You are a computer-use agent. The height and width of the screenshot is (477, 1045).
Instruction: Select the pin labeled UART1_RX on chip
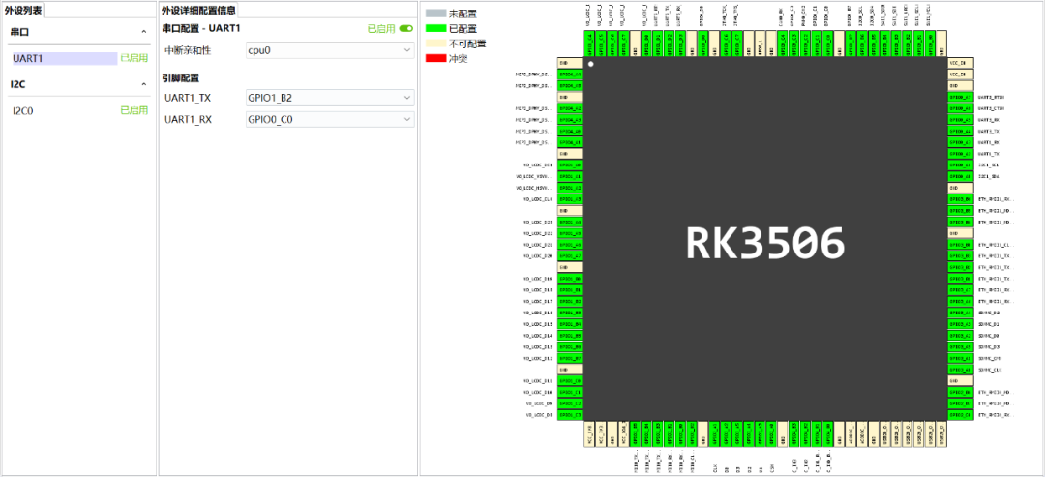tap(961, 142)
